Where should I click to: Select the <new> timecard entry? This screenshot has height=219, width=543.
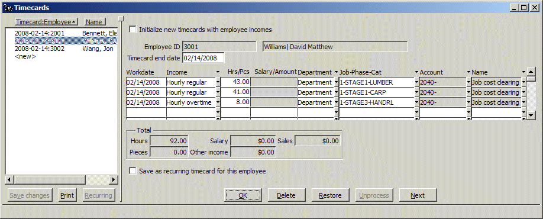25,56
